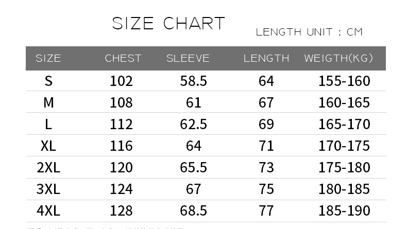407x229 pixels.
Task: Click the LENGTH column header
Action: click(266, 58)
